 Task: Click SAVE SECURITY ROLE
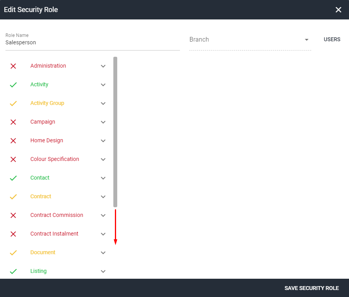312,288
